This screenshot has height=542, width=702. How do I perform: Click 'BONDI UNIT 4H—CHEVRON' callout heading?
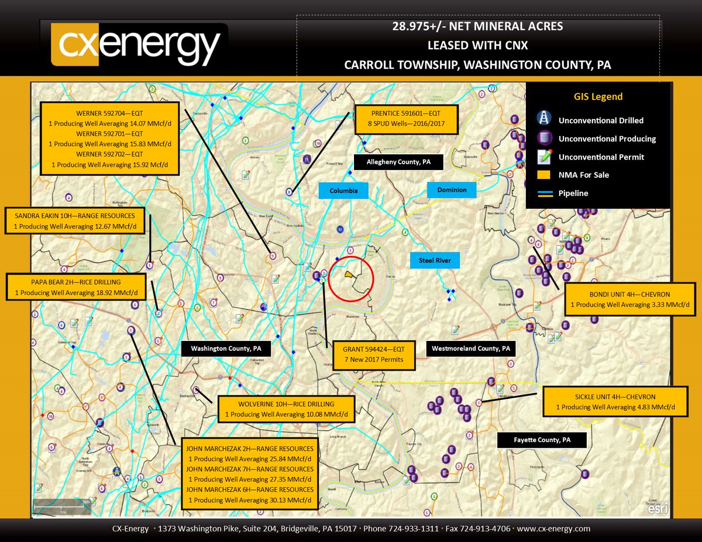coord(629,294)
